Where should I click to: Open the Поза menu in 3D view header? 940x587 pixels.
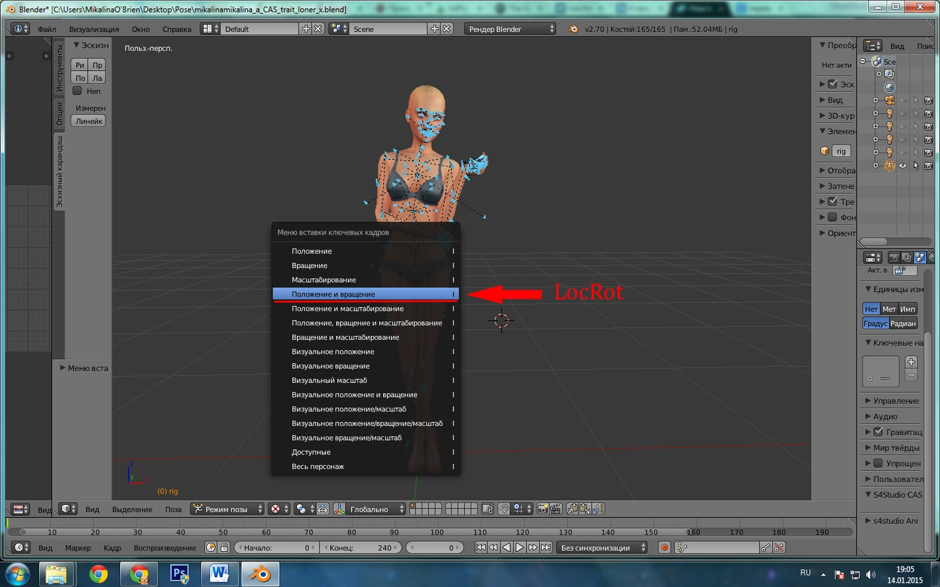(173, 509)
